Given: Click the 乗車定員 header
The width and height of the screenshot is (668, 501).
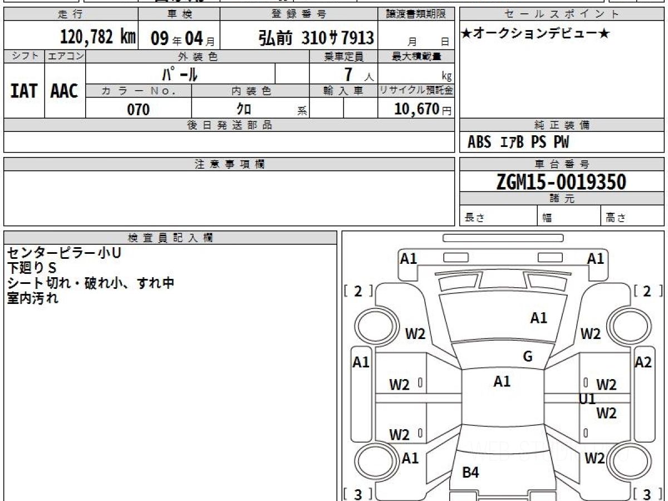Looking at the screenshot, I should pos(343,56).
